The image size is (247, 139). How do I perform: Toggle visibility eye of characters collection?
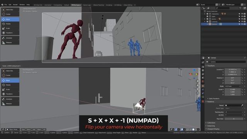tap(242, 14)
